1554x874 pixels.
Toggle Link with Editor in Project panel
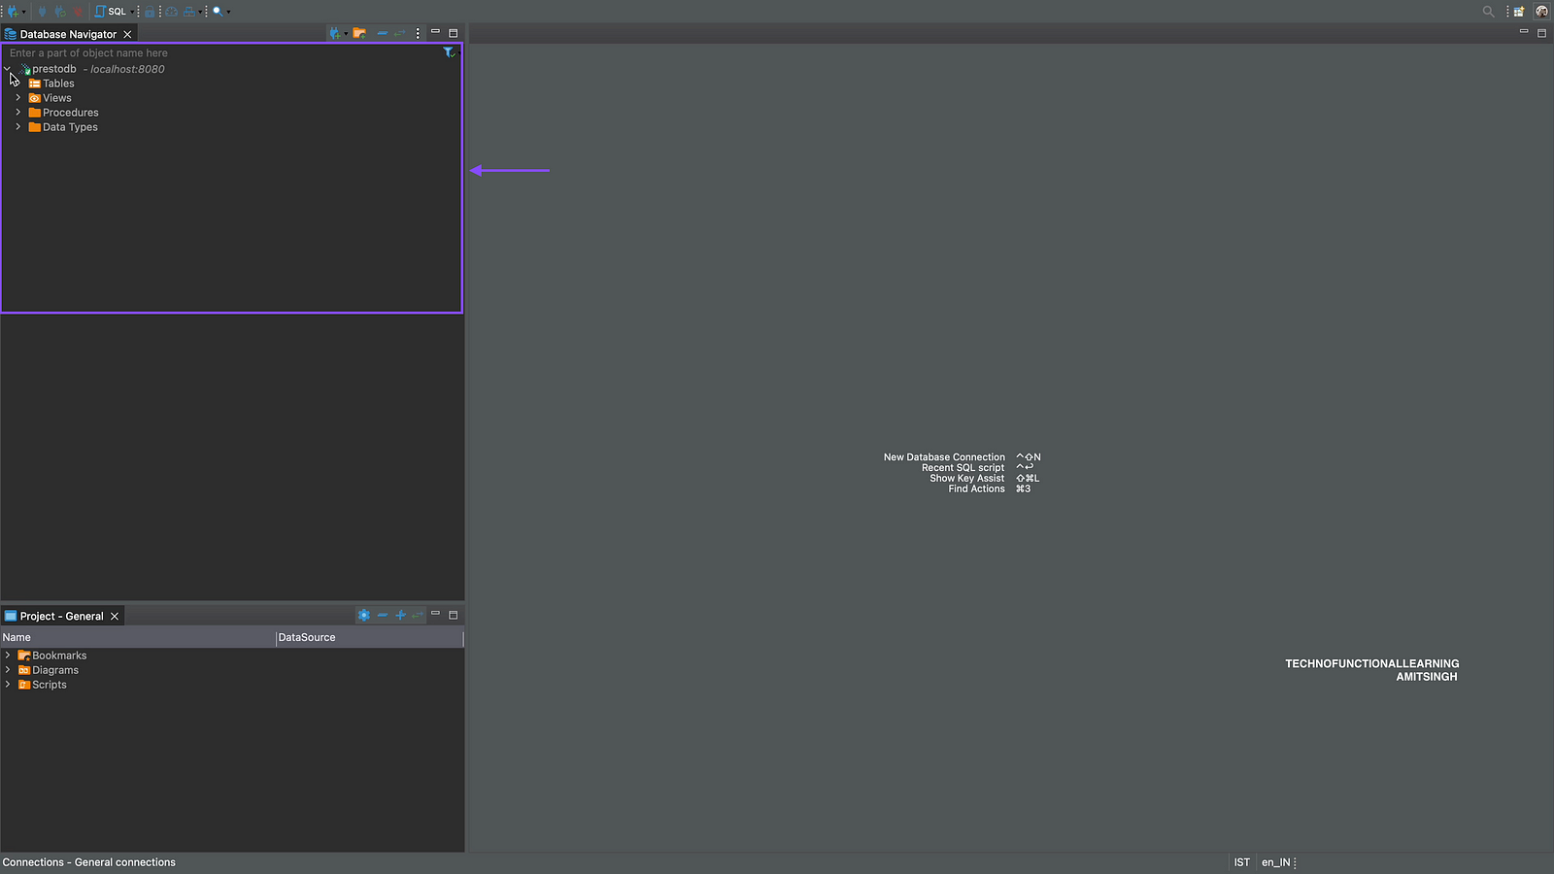pyautogui.click(x=418, y=616)
